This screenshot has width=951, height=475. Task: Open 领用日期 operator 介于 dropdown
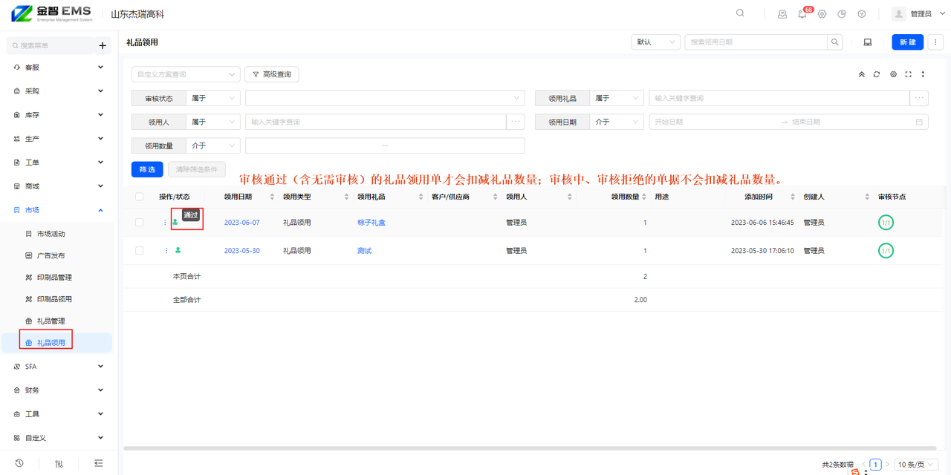(617, 122)
